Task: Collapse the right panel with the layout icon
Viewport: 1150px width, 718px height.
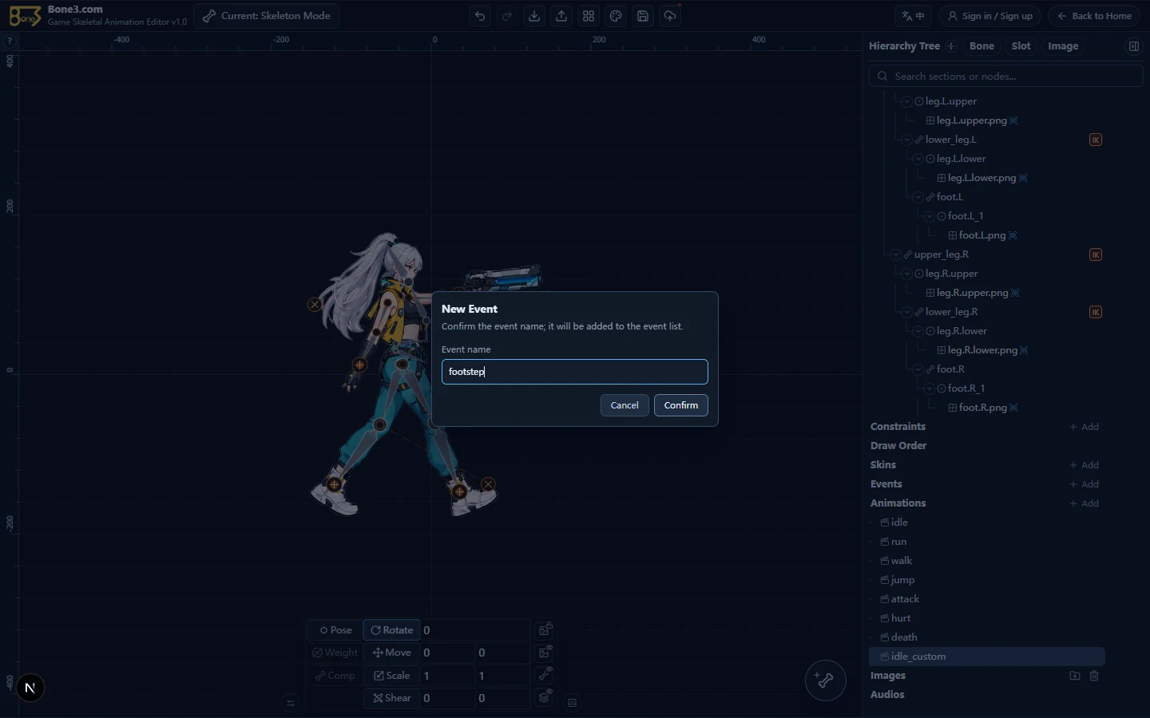Action: [x=1133, y=46]
